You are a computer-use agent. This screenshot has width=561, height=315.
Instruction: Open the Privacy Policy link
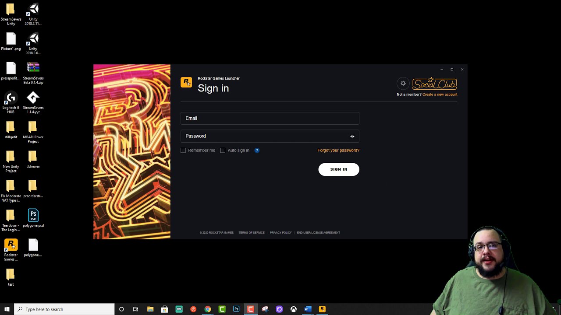point(280,233)
